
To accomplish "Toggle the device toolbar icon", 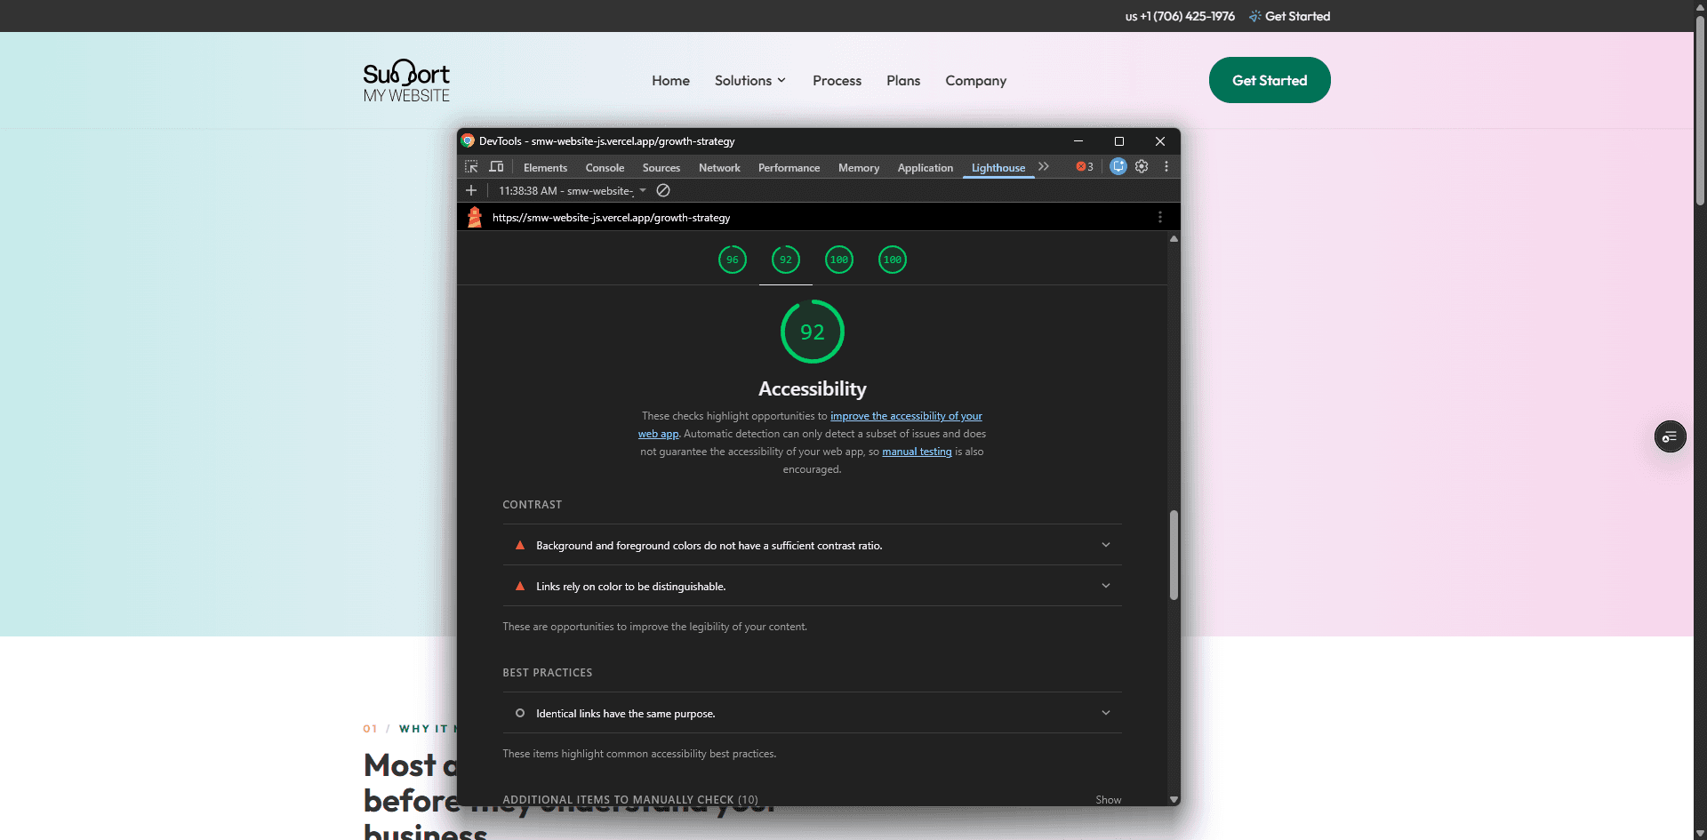I will point(496,167).
